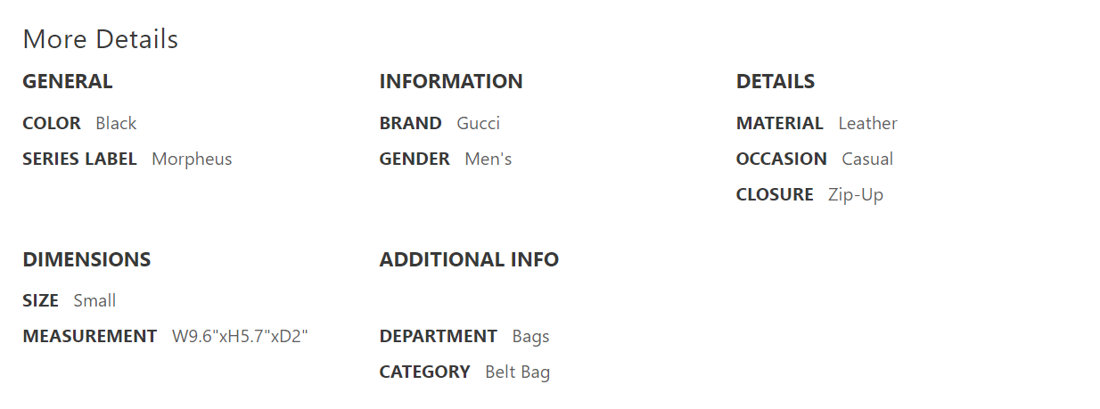Screen dimensions: 1100x409
Task: Click the Men's gender value
Action: (x=488, y=159)
